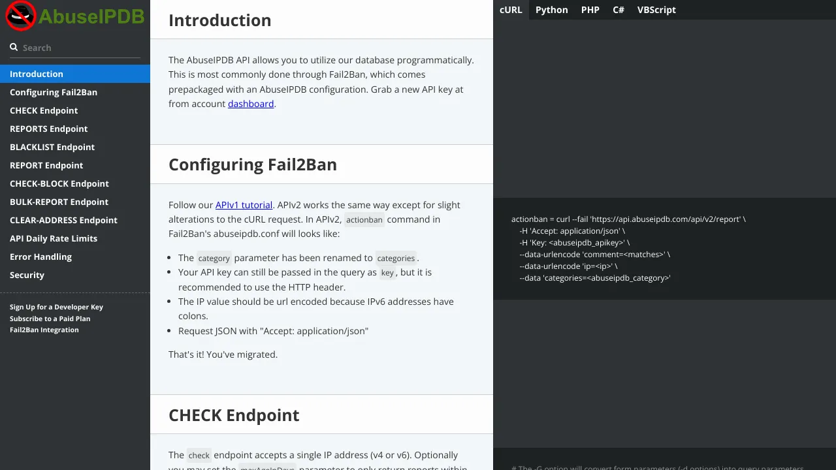Click the AbuseIPDB brand text

point(91,16)
